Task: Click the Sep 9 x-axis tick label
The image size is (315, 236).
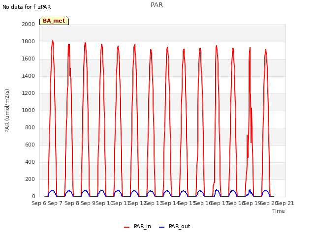Action: point(88,203)
